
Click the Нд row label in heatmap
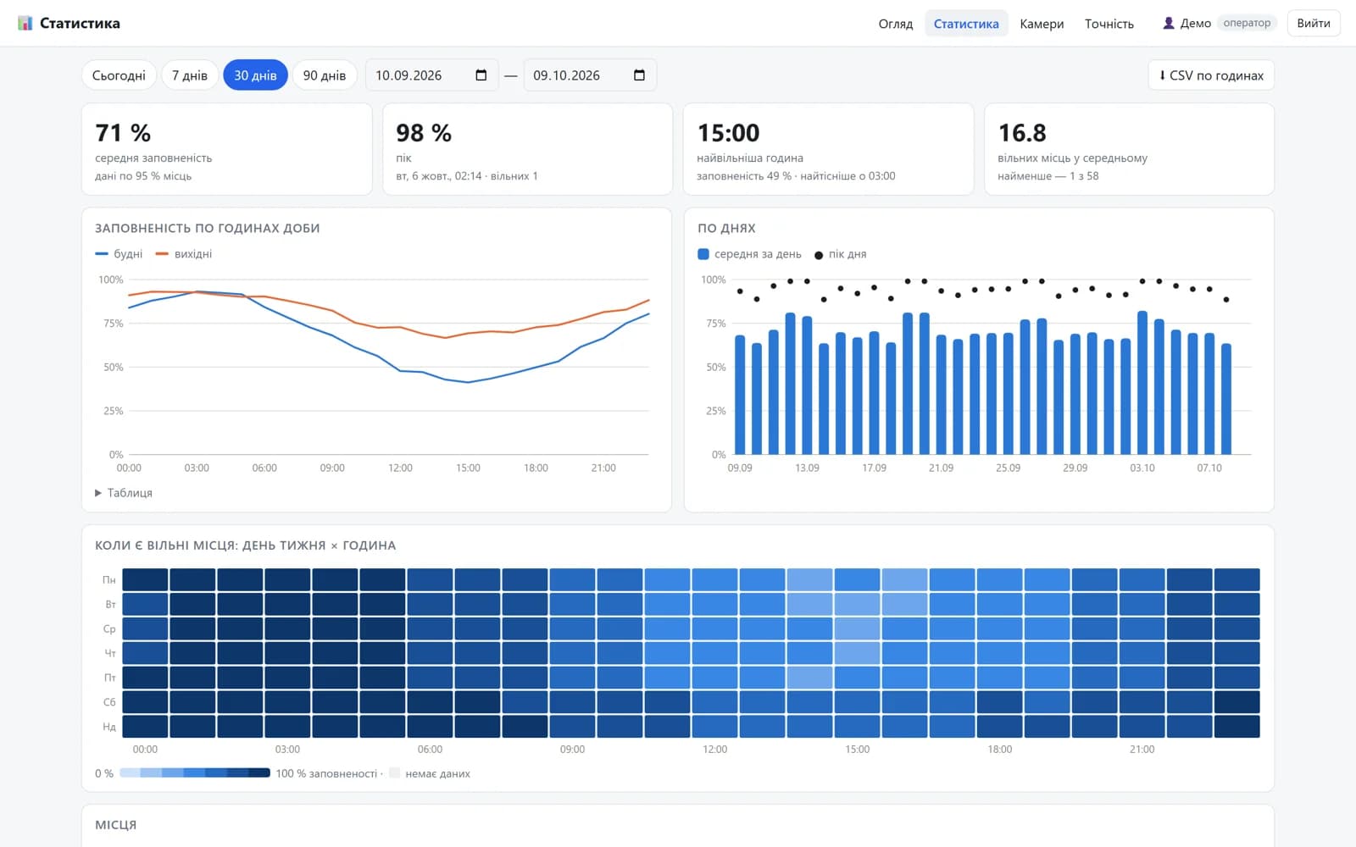click(x=109, y=727)
